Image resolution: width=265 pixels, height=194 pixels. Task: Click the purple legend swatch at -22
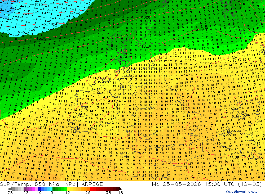(25, 189)
